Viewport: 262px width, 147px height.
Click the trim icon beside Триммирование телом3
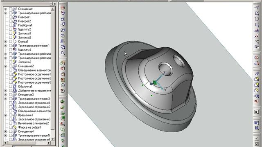click(x=15, y=99)
